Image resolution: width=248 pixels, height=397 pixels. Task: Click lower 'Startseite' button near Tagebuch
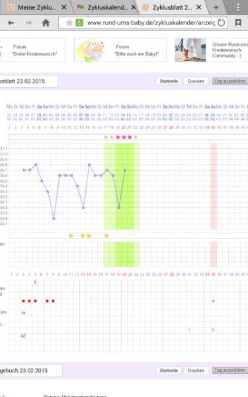(169, 371)
